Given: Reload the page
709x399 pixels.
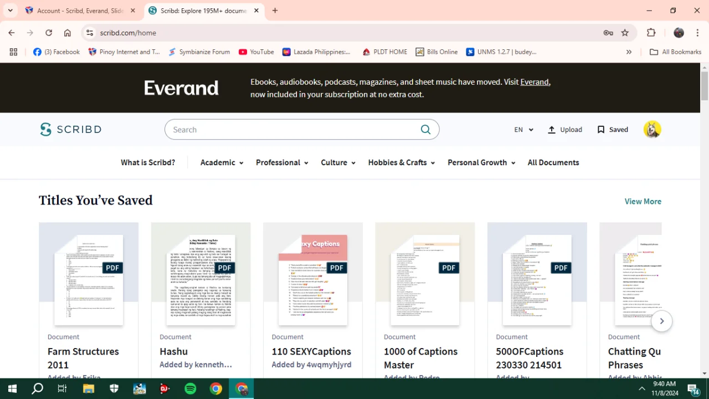Looking at the screenshot, I should click(49, 33).
